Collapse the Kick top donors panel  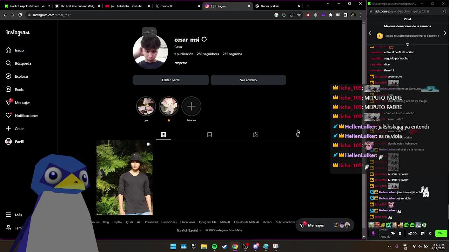coord(408,44)
